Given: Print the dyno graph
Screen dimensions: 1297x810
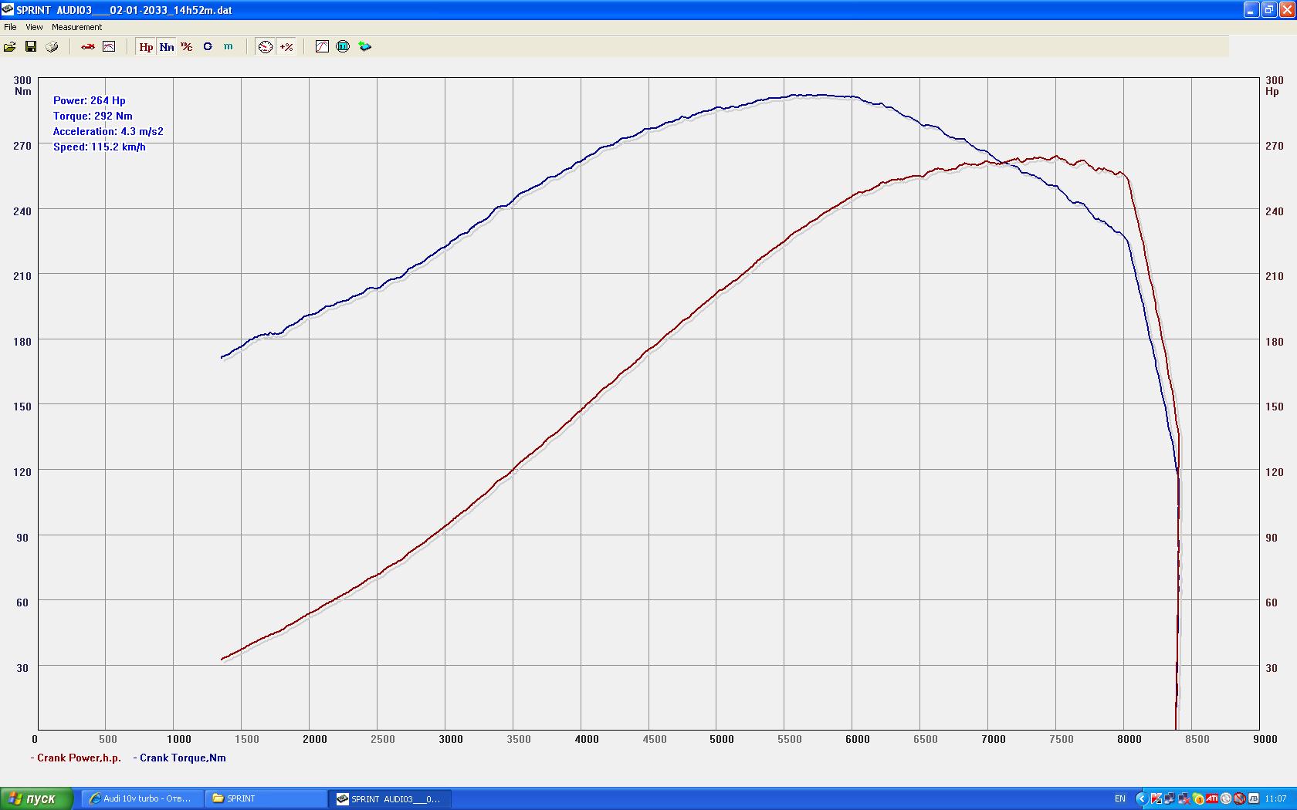Looking at the screenshot, I should (x=52, y=47).
